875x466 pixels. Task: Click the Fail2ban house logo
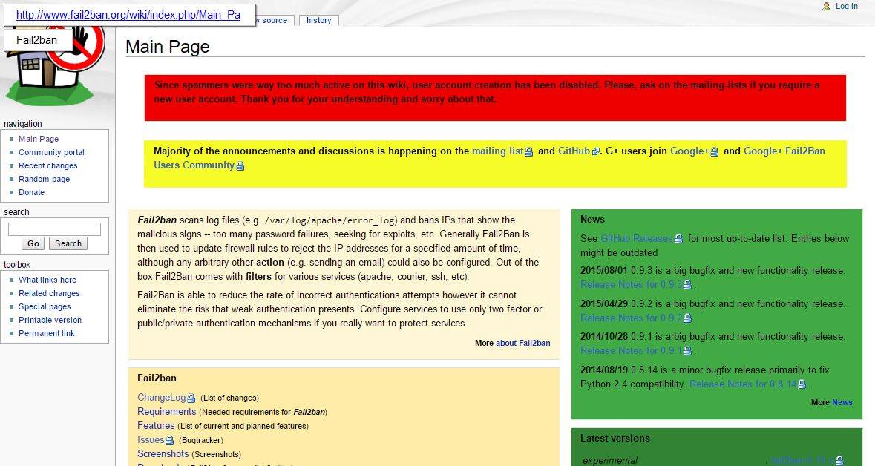point(56,67)
